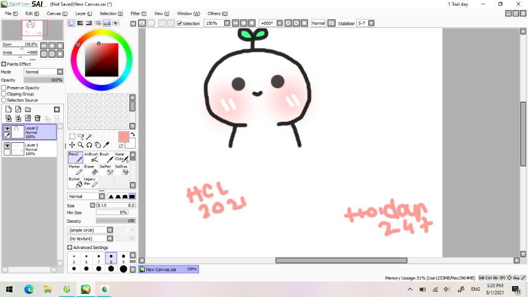Toggle the swatches panel

(107, 23)
